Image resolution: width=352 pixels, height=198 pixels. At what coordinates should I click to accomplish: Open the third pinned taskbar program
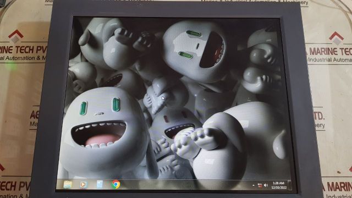[100, 185]
